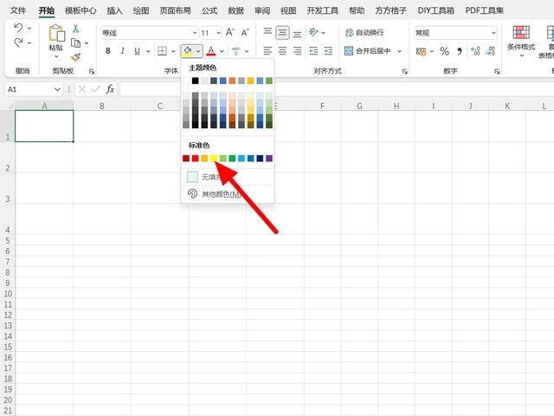The width and height of the screenshot is (554, 416).
Task: Click the increase font size icon
Action: (x=229, y=32)
